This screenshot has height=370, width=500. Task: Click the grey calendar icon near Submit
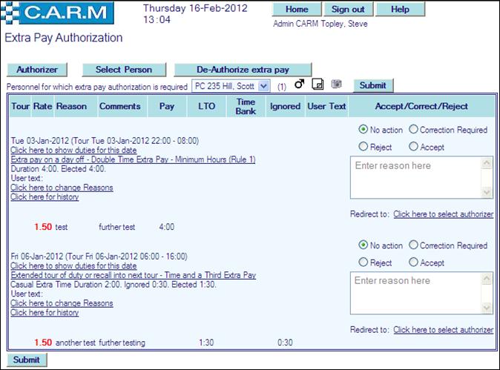click(x=335, y=85)
